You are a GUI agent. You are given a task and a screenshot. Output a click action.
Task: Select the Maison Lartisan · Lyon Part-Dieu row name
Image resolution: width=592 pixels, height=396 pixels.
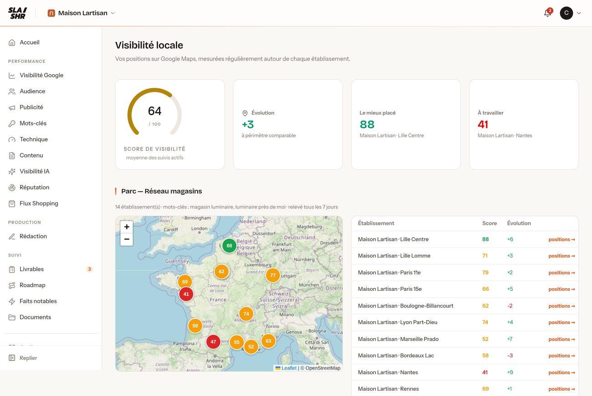pyautogui.click(x=398, y=322)
